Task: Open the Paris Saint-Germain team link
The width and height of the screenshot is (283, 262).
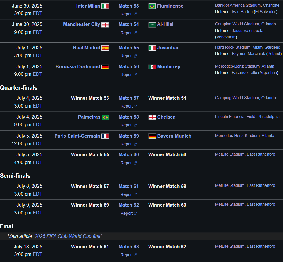Action: coord(77,136)
